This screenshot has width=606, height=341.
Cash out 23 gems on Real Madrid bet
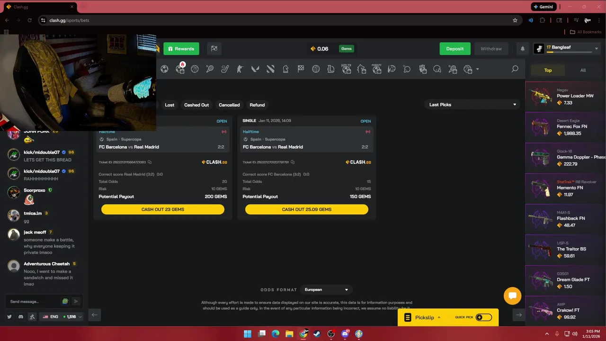tap(163, 209)
